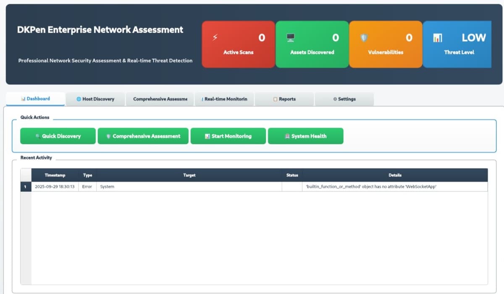Start a scan with Quick Discovery button
This screenshot has height=294, width=504.
[x=58, y=136]
